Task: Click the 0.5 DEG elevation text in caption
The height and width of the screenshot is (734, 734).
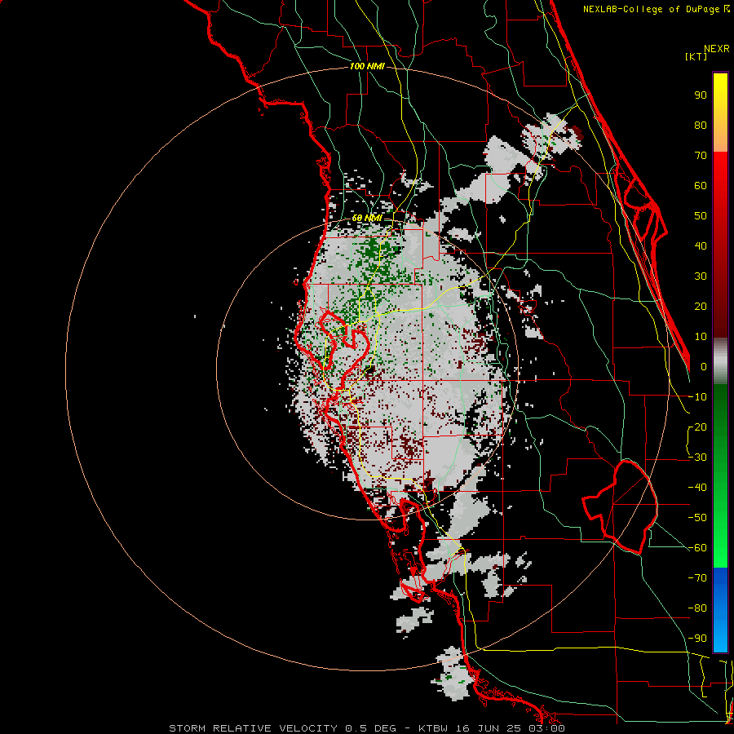Action: click(x=370, y=728)
